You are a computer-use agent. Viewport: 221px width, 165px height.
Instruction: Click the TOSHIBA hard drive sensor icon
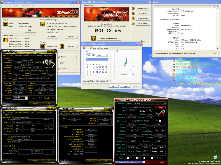pyautogui.click(x=174, y=64)
